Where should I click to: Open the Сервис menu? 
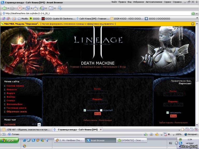coord(168,2)
